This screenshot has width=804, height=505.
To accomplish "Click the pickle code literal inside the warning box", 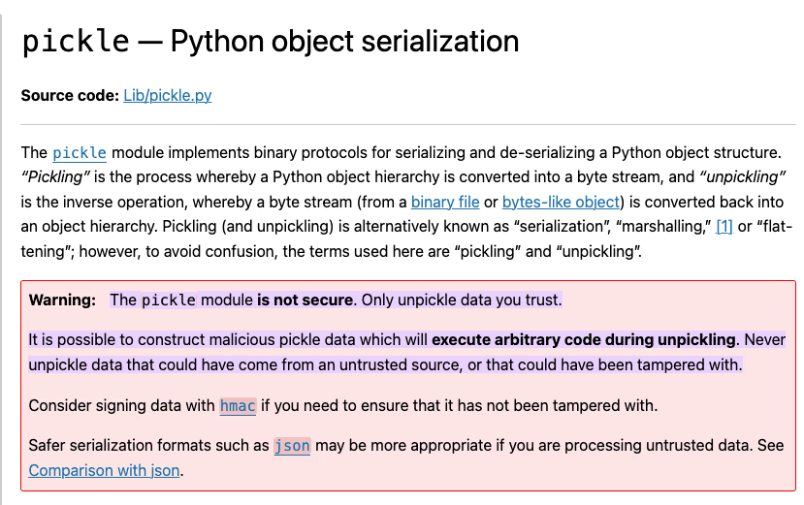I will 169,300.
